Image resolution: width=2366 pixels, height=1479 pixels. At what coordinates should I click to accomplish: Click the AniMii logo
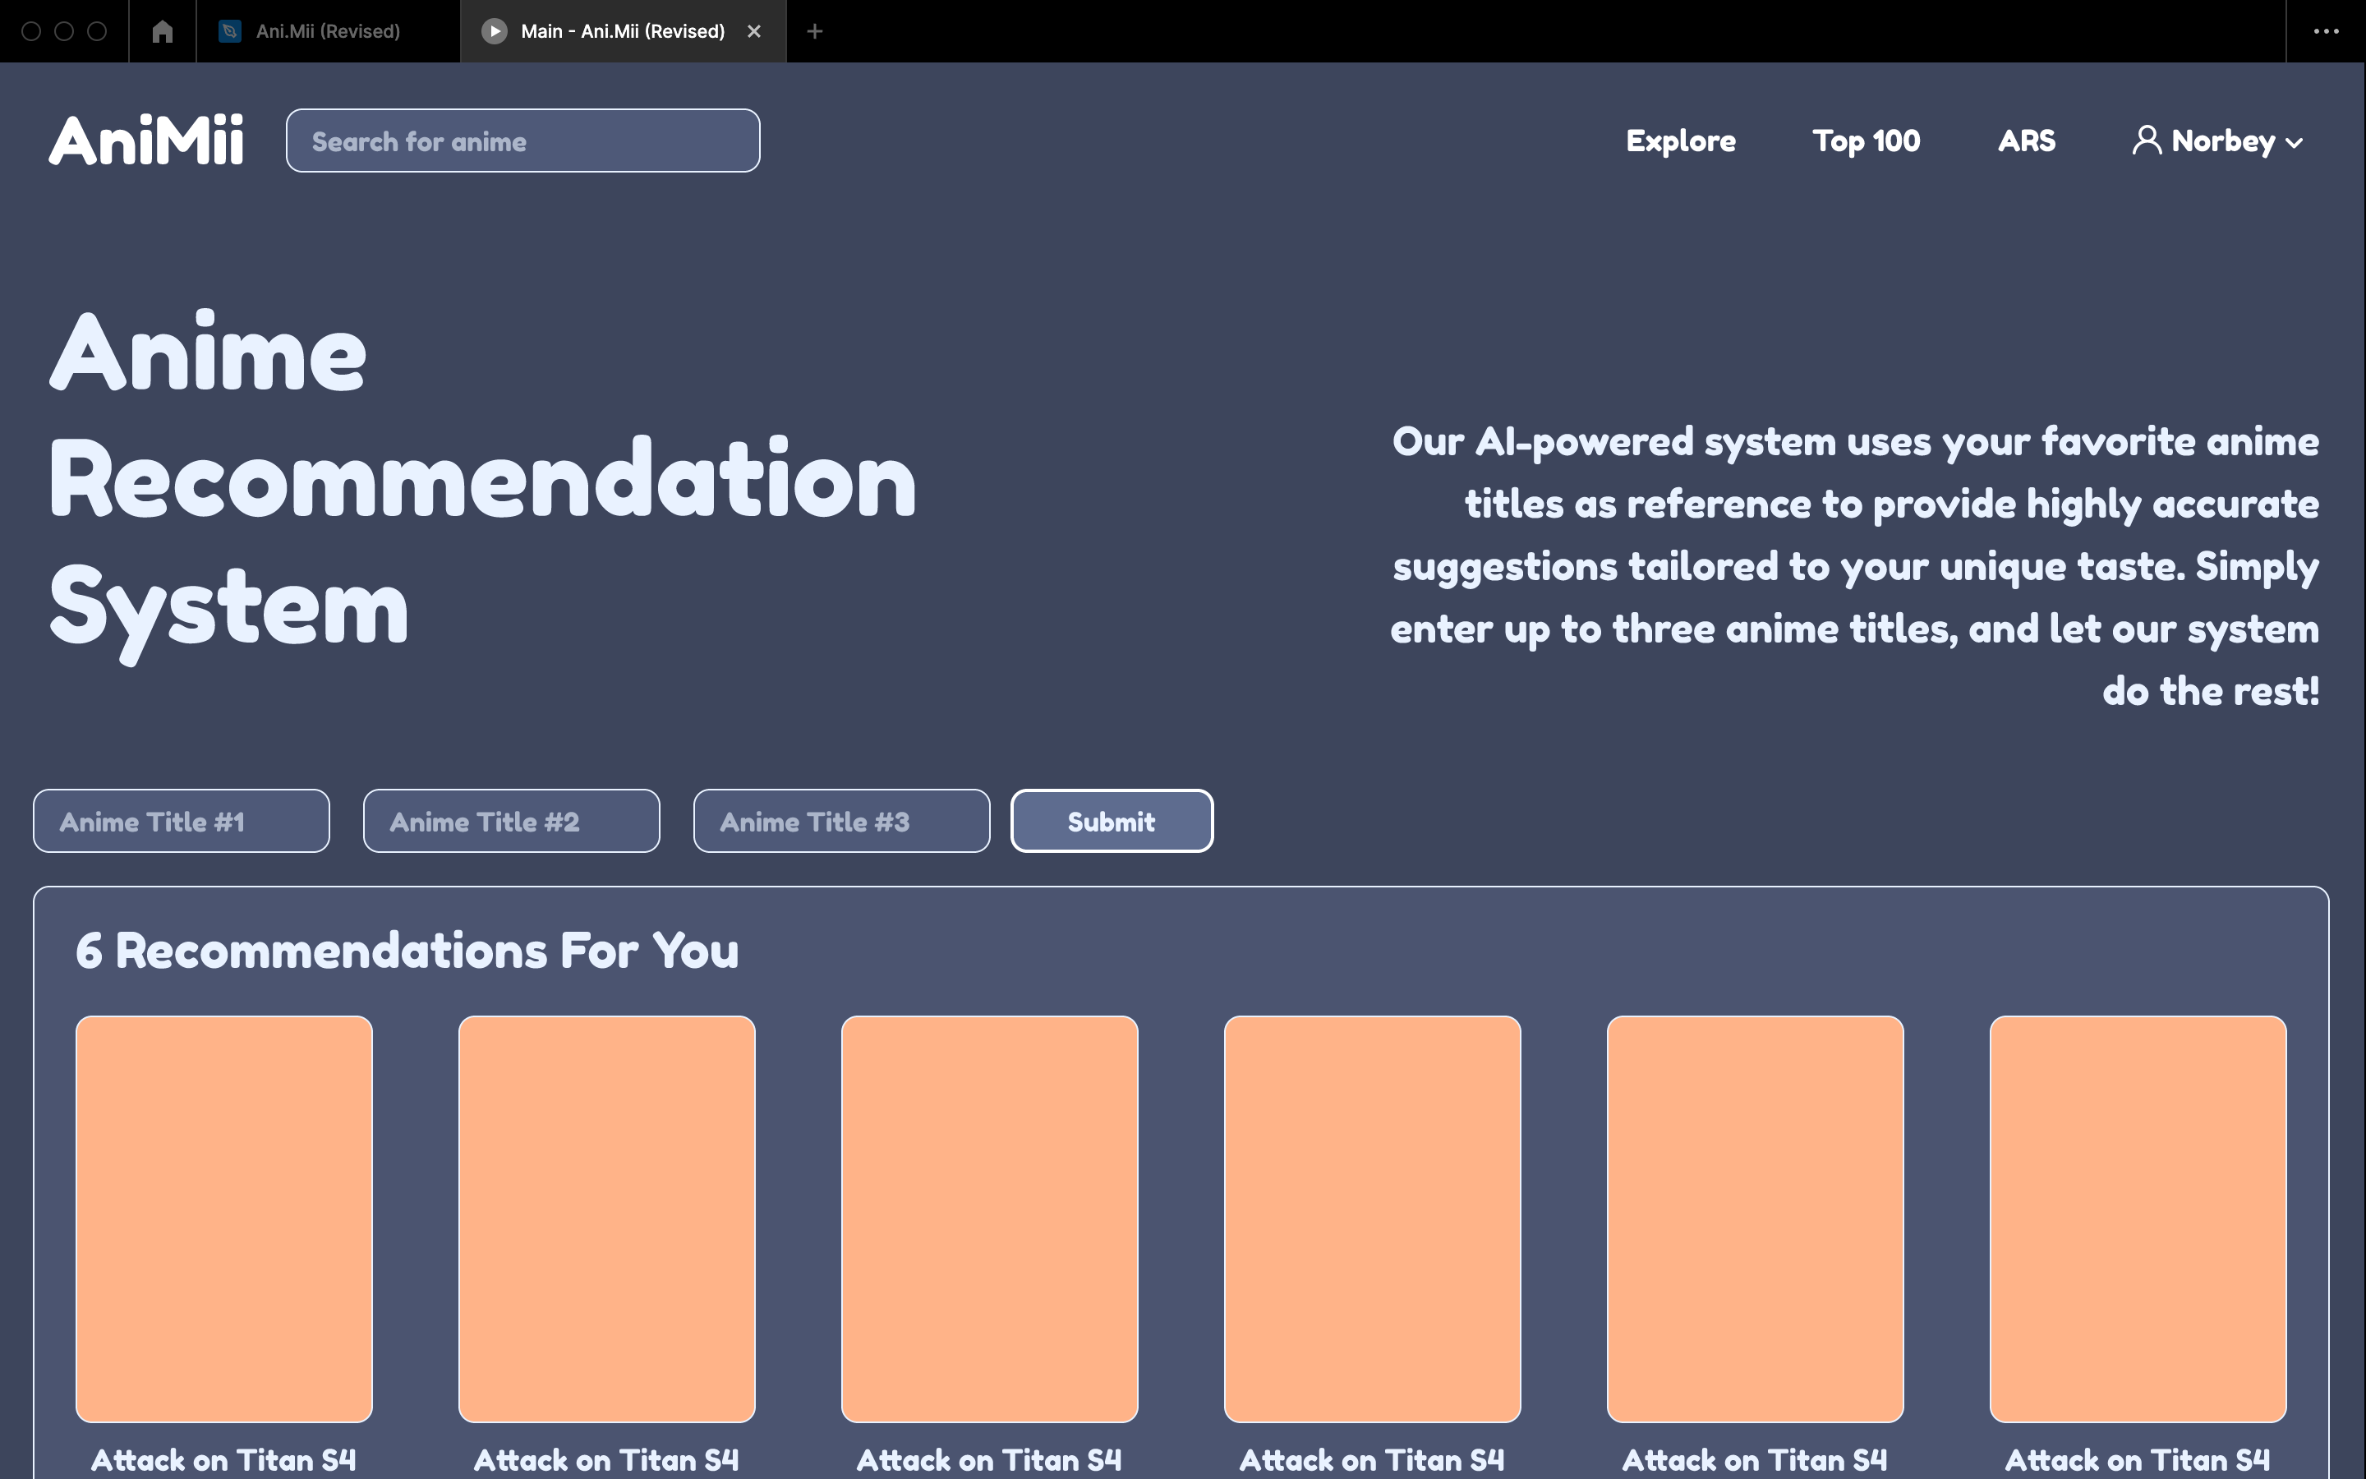pyautogui.click(x=147, y=141)
